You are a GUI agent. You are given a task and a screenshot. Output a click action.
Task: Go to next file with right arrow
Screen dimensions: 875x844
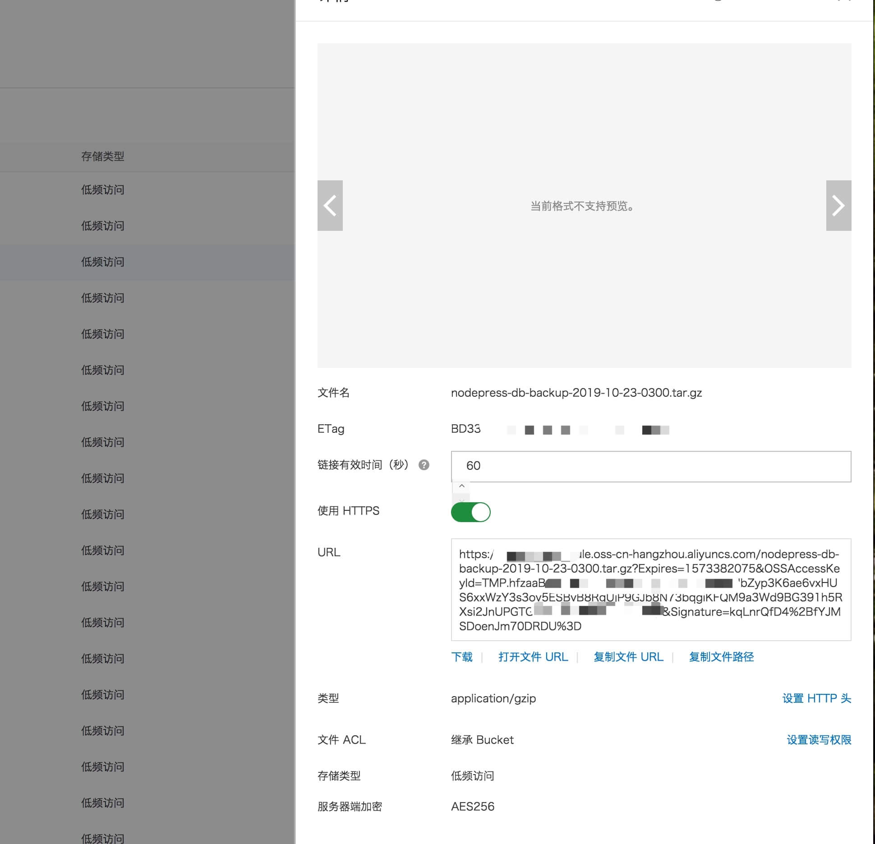click(838, 206)
